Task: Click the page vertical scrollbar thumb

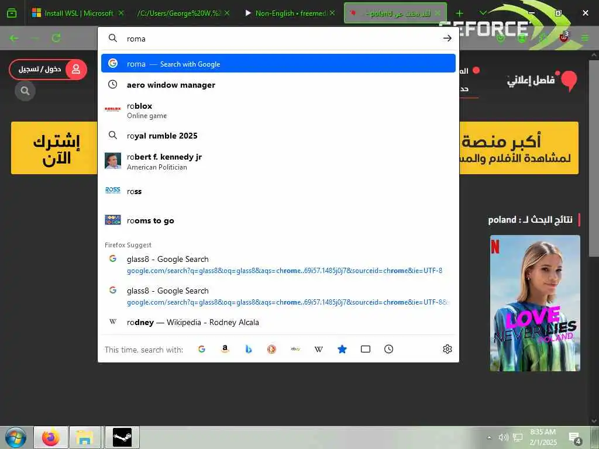Action: coord(594,158)
